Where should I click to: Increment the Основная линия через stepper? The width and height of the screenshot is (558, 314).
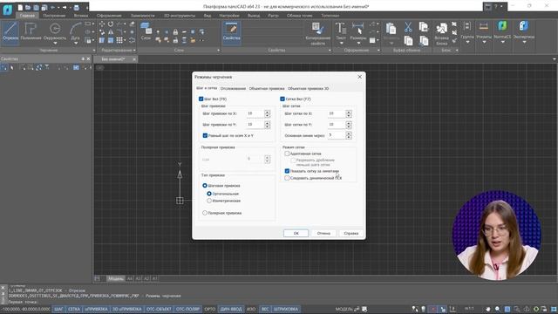click(x=349, y=133)
